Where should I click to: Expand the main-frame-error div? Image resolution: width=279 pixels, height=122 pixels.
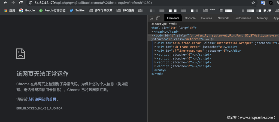[x=155, y=43]
